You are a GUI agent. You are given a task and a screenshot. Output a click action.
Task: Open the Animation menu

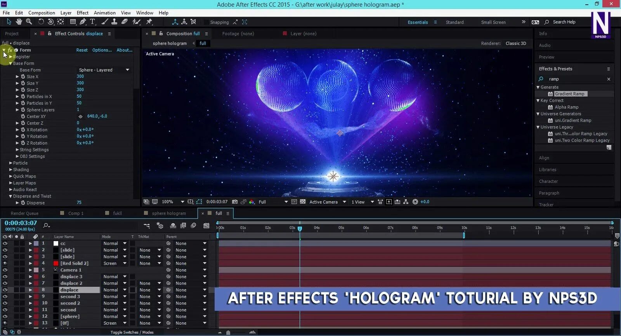pos(104,13)
